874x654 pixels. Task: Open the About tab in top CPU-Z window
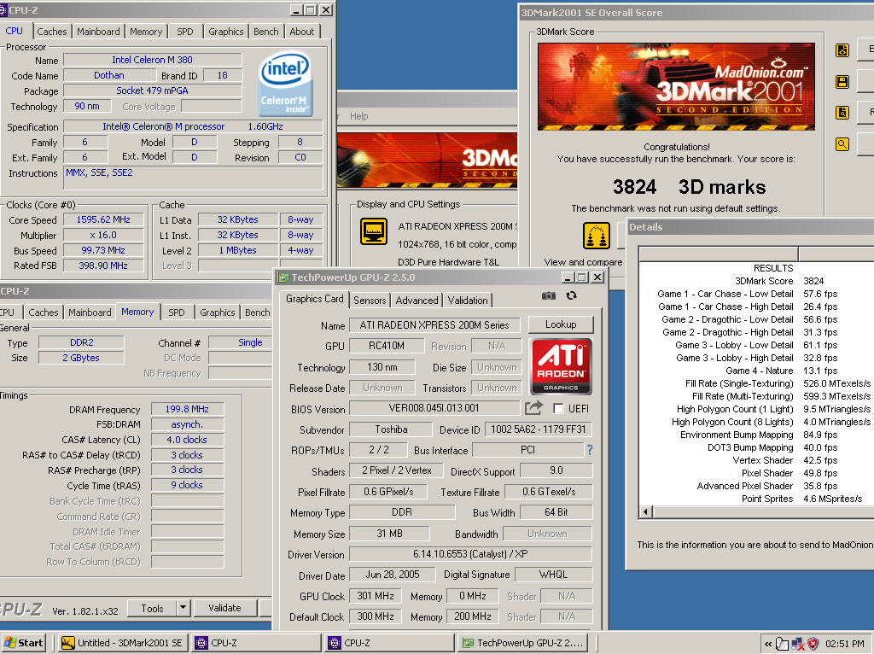[301, 32]
